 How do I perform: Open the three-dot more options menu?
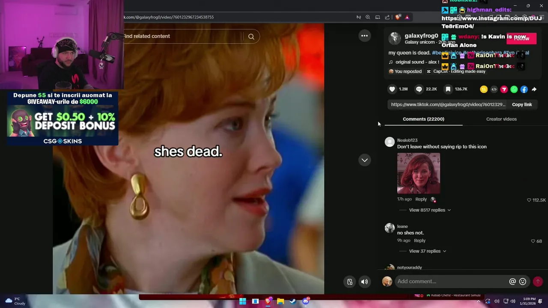(364, 36)
